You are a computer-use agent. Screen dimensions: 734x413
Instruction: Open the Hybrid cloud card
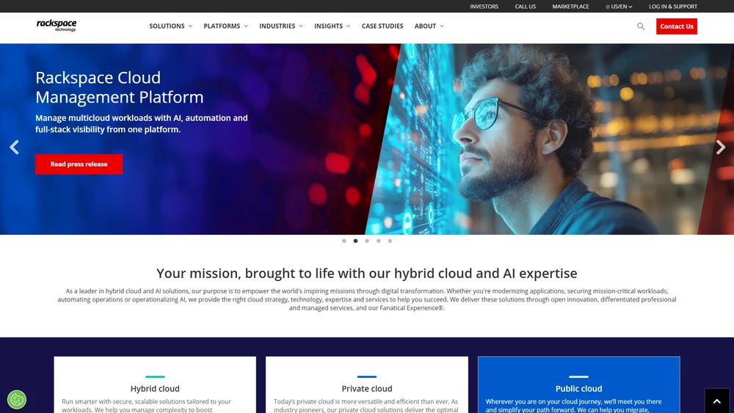[x=155, y=385]
